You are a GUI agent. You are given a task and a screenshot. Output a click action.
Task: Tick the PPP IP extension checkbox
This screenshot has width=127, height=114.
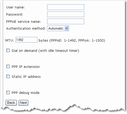click(8, 66)
